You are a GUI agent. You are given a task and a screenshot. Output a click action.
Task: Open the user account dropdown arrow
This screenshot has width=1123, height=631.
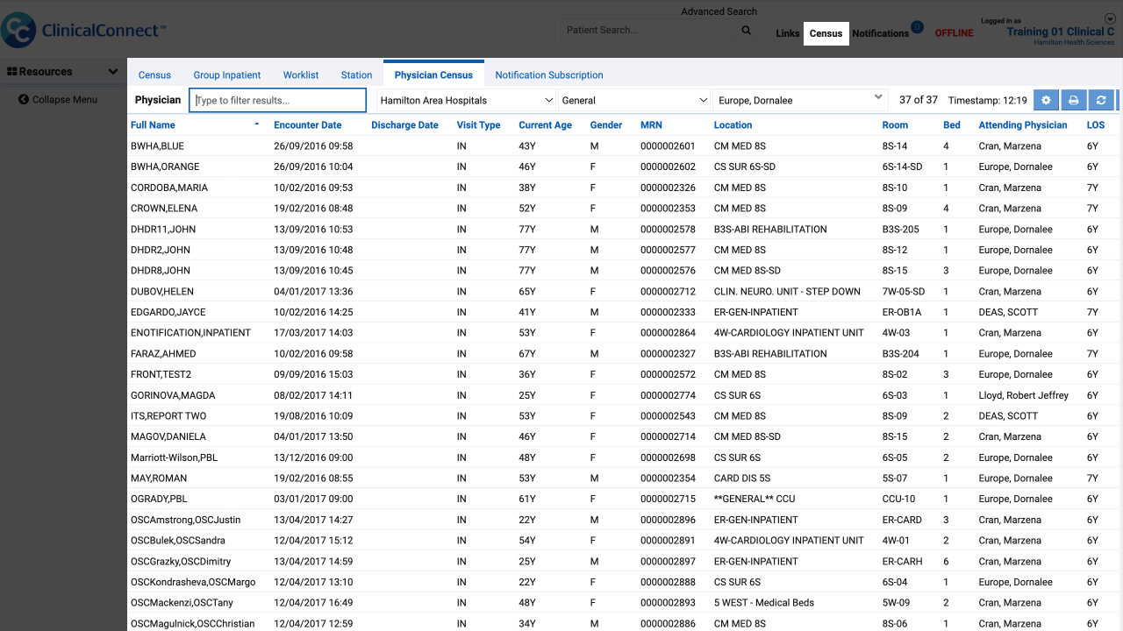coord(1110,18)
